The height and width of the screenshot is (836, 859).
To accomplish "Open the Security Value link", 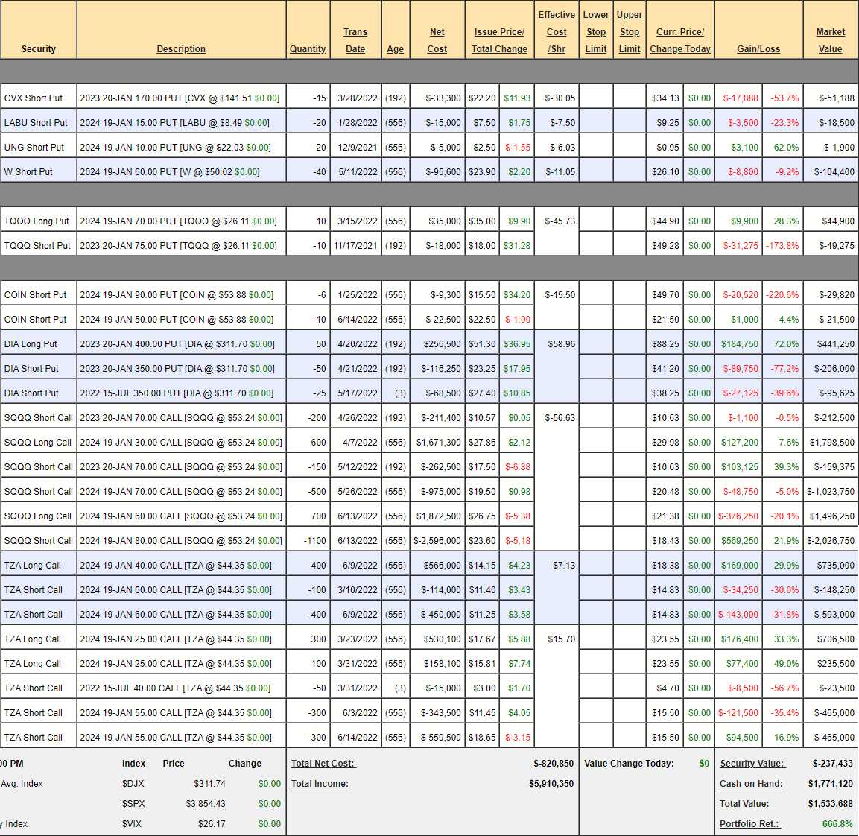I will (x=752, y=764).
